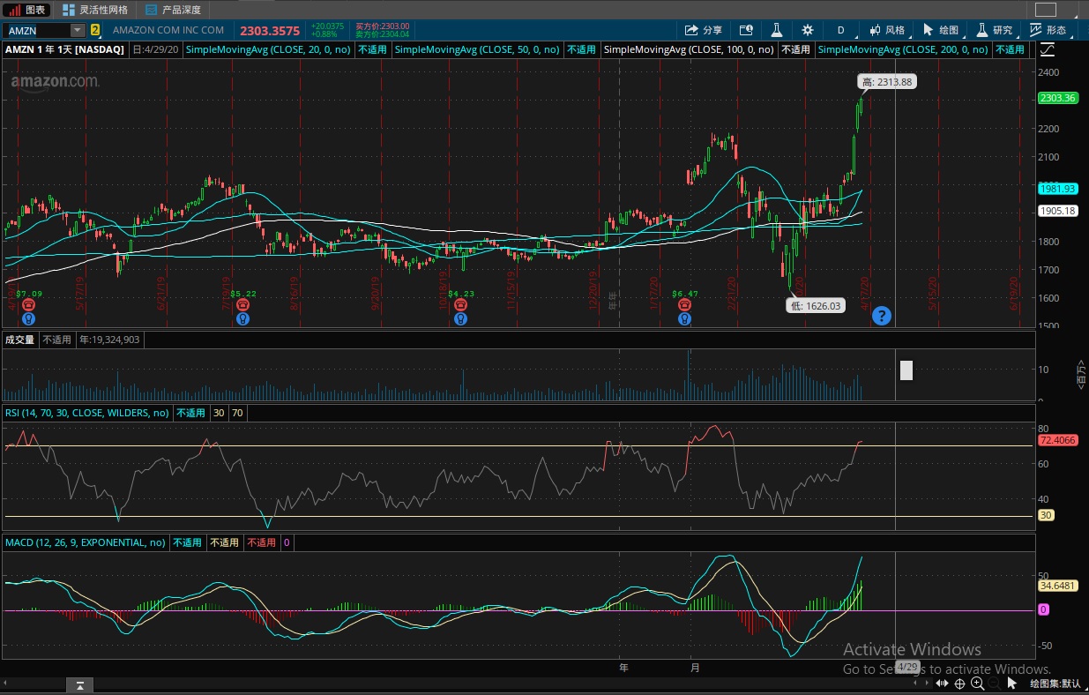Click the MACD (12, 26, 9, EXPONENTIAL, no) label

coord(86,542)
